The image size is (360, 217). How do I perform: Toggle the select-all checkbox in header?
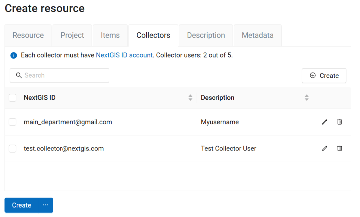[x=13, y=98]
